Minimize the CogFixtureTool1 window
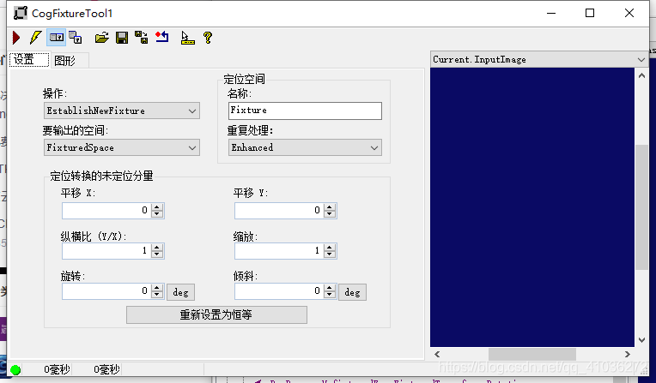Screen dimensions: 656x383 [x=551, y=14]
